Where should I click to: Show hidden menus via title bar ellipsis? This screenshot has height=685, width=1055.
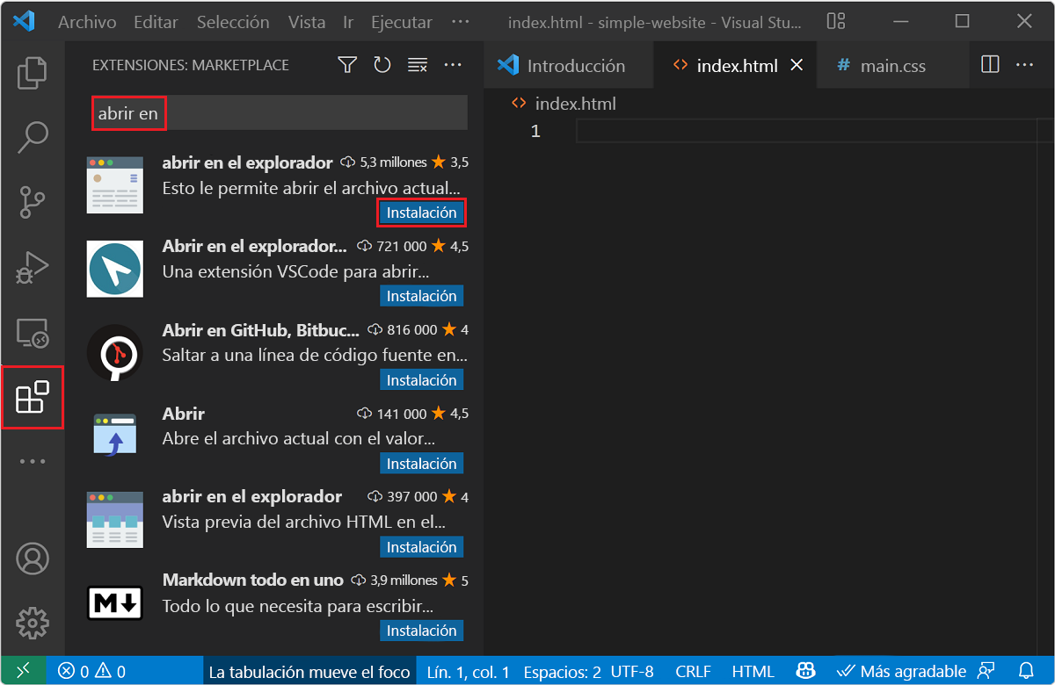(460, 22)
